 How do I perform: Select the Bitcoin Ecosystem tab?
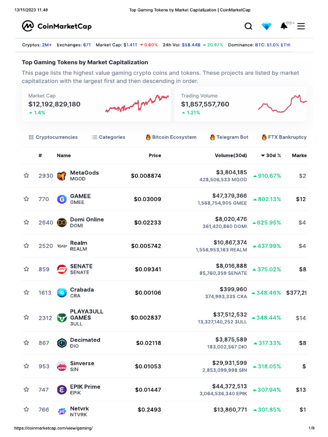coord(171,137)
